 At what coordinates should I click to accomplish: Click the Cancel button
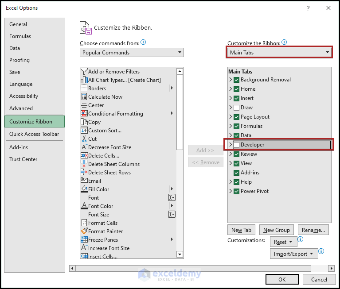tap(319, 279)
